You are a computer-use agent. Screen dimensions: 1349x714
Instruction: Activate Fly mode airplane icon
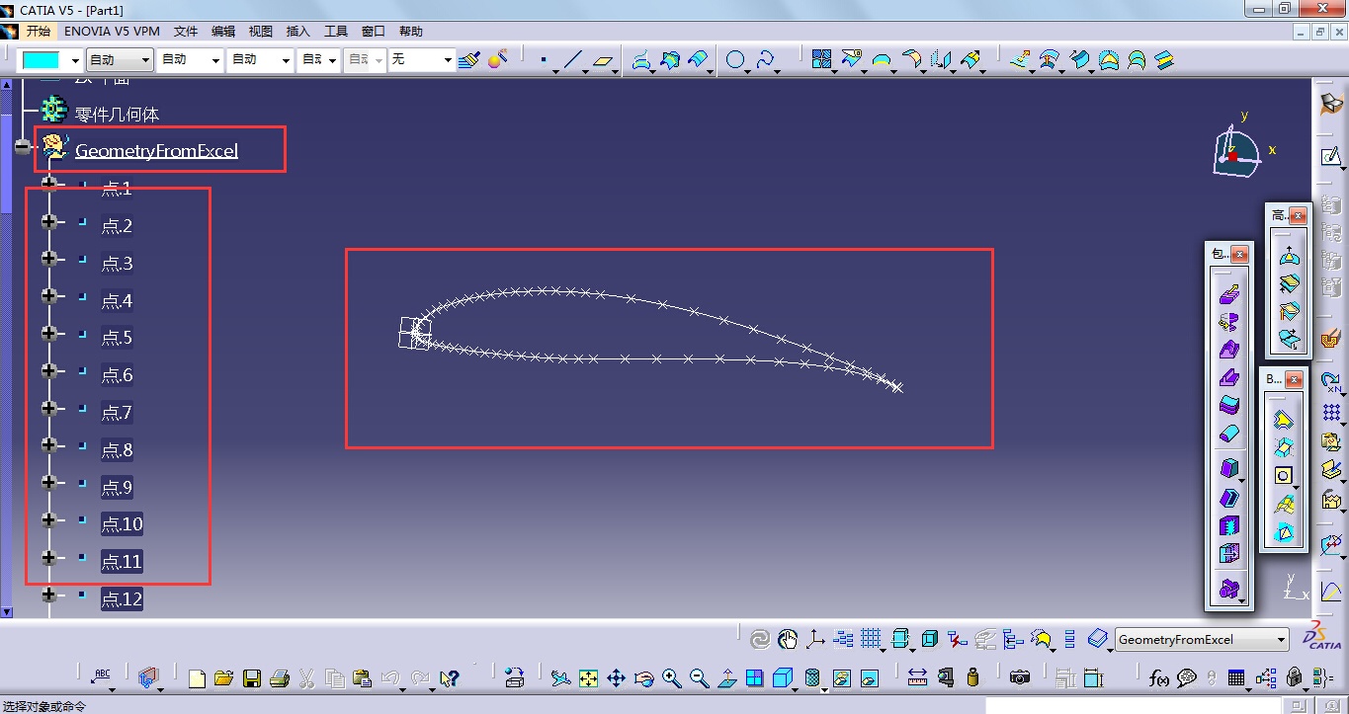(560, 678)
